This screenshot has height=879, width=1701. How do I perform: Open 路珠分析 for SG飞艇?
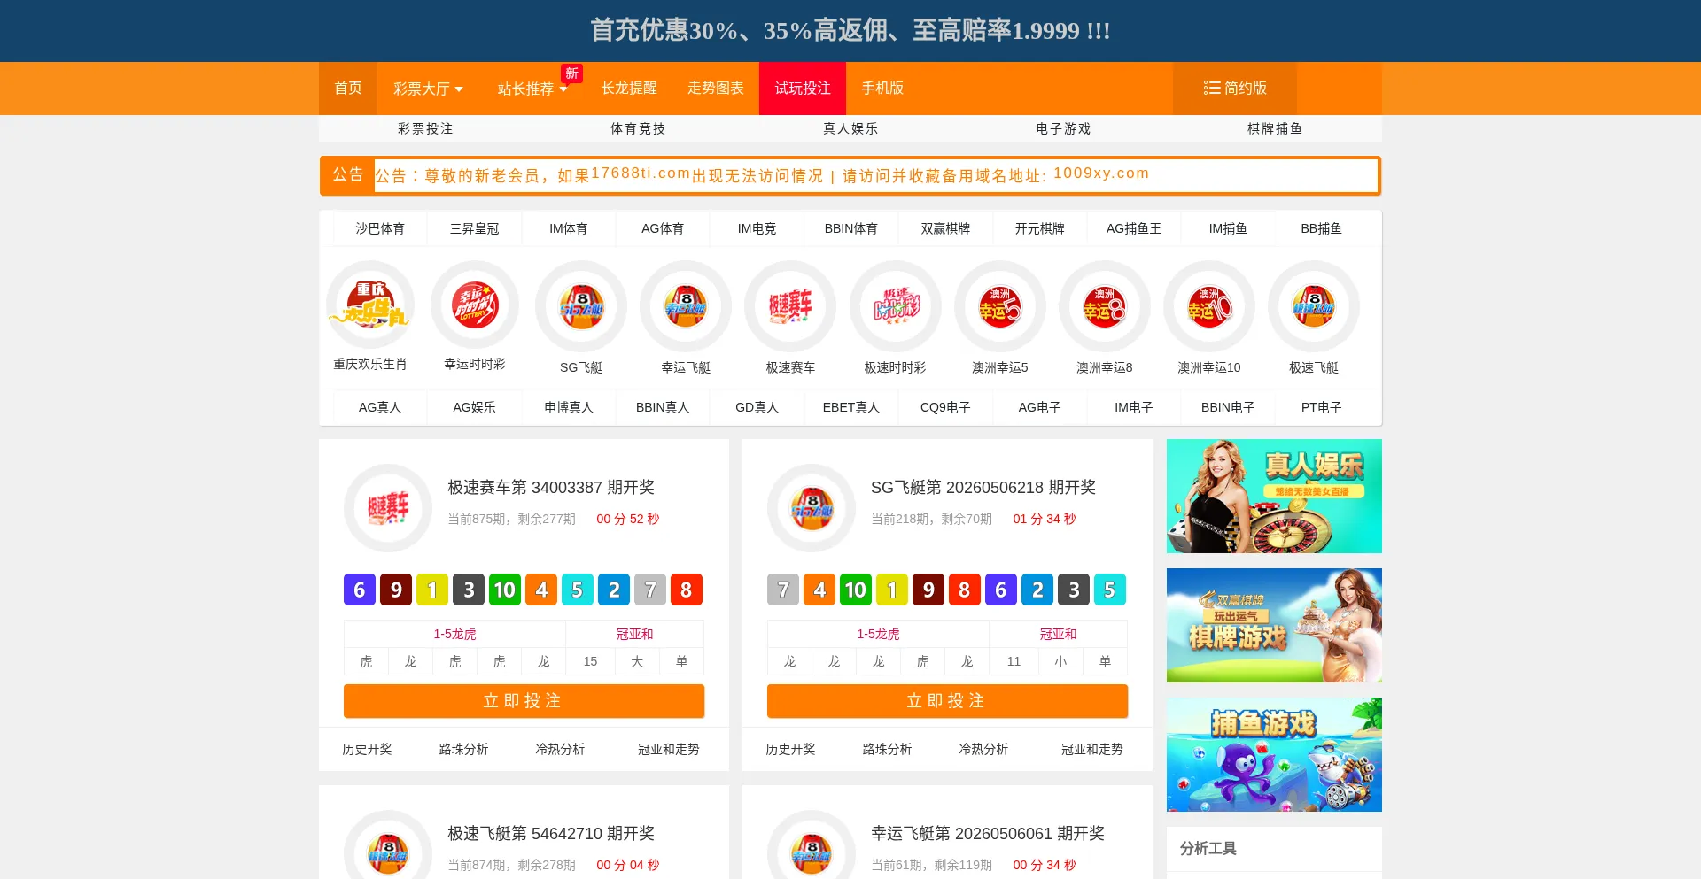[887, 749]
